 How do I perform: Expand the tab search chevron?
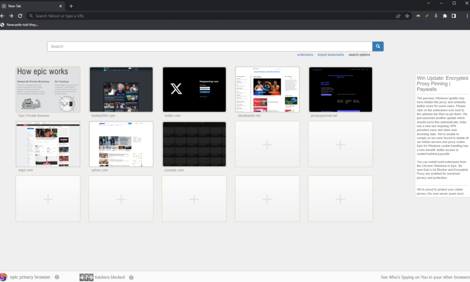(428, 3)
